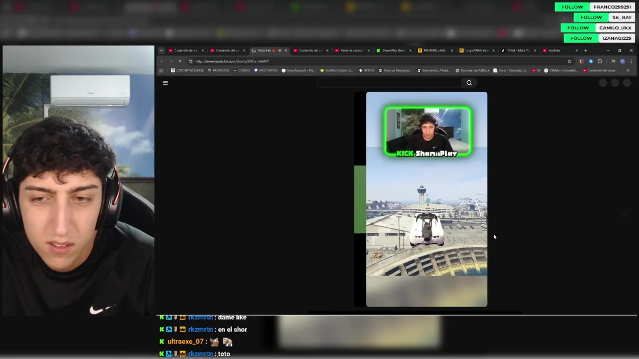
Task: Open the tab search dropdown chevron
Action: [x=161, y=50]
